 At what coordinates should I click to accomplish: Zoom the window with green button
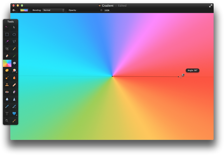[22, 5]
